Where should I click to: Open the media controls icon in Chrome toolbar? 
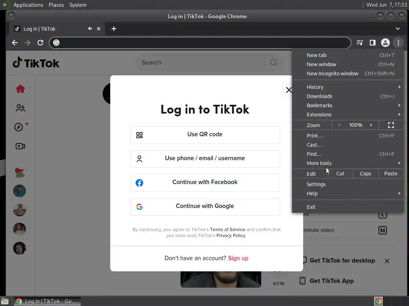tap(360, 43)
